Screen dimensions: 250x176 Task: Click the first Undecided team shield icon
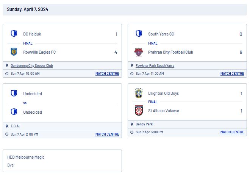pyautogui.click(x=14, y=93)
